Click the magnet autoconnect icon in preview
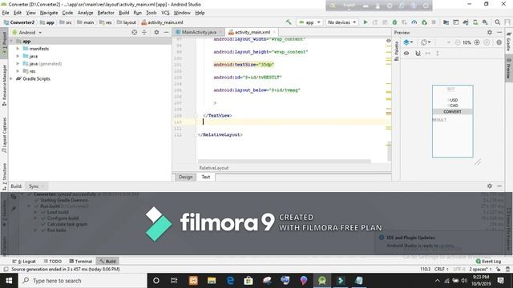The height and width of the screenshot is (288, 513). pyautogui.click(x=418, y=54)
